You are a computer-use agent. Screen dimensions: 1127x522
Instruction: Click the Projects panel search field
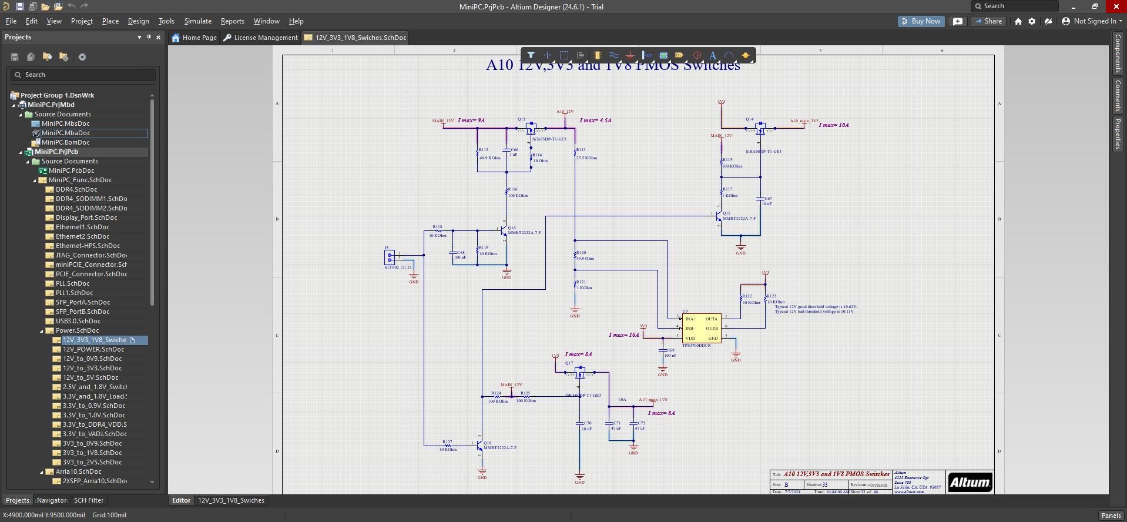click(83, 75)
